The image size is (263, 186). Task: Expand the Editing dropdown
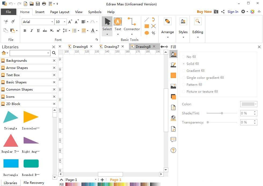pyautogui.click(x=198, y=37)
